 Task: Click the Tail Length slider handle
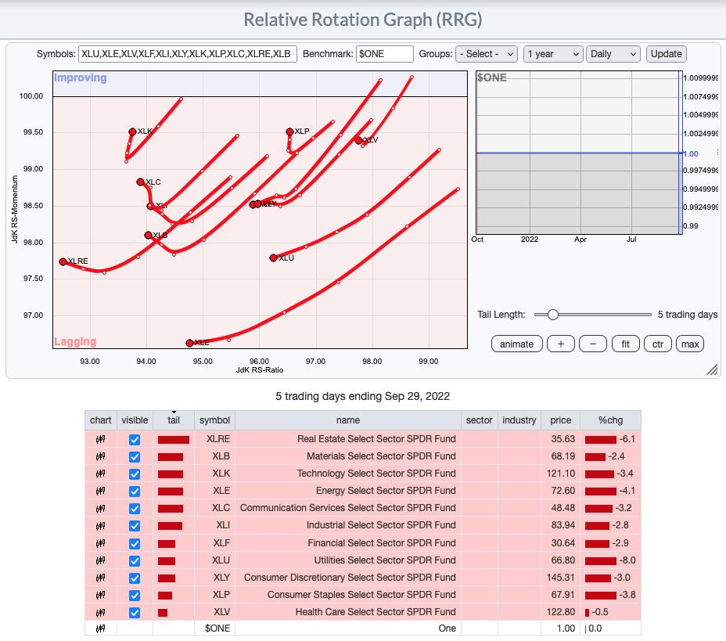point(553,315)
